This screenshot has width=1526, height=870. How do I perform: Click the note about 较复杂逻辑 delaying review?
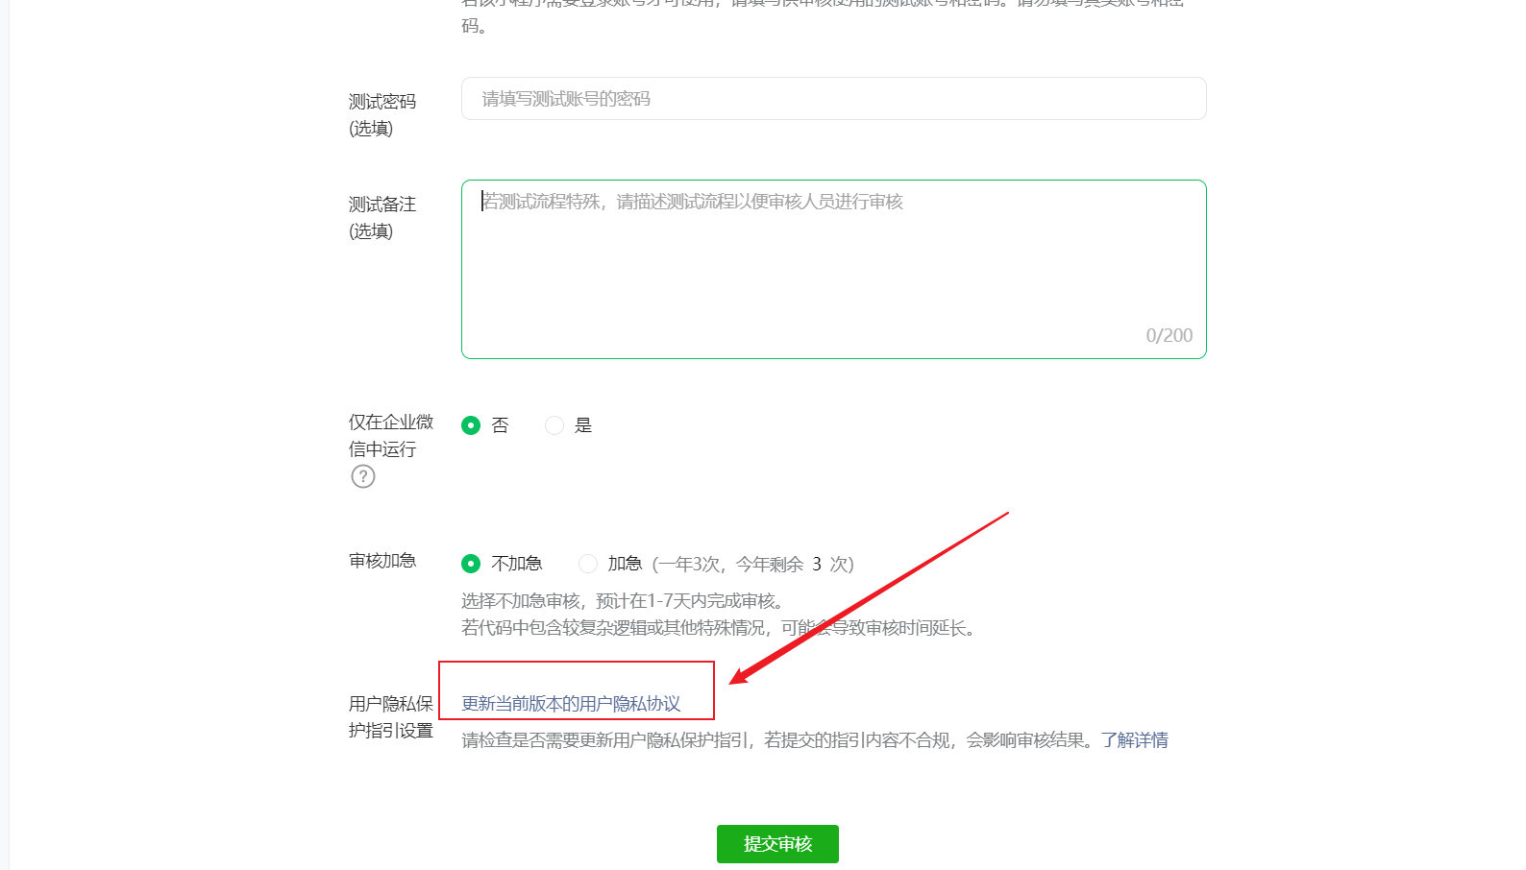[719, 628]
